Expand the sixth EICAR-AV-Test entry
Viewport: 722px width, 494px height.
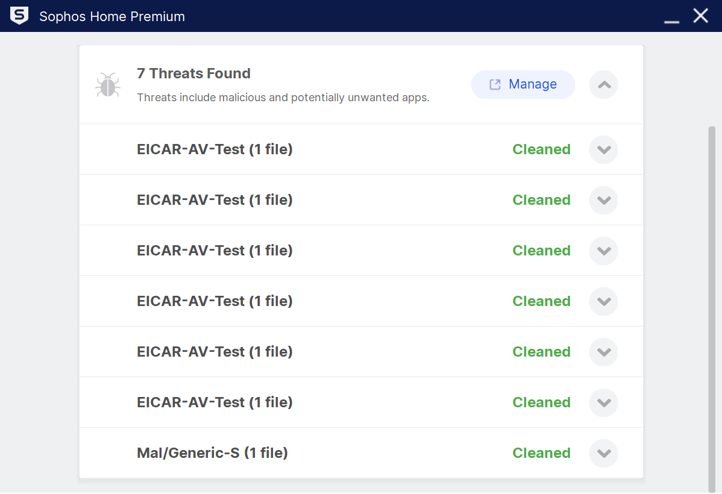click(x=603, y=402)
